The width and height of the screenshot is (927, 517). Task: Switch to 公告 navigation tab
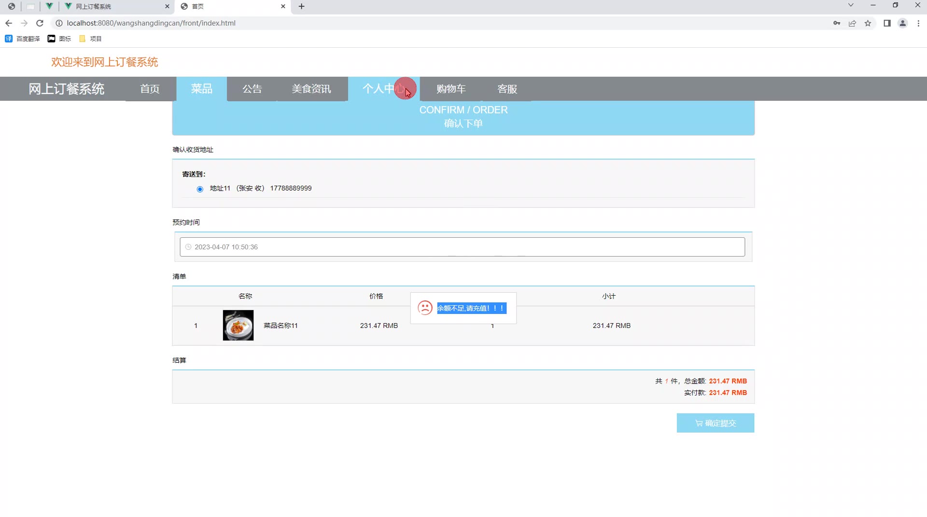pos(252,89)
